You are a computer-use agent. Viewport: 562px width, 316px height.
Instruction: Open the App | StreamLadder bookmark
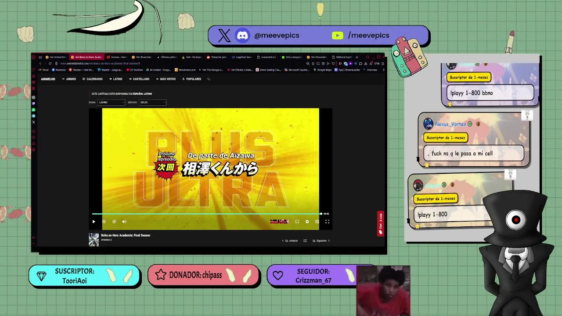point(347,70)
